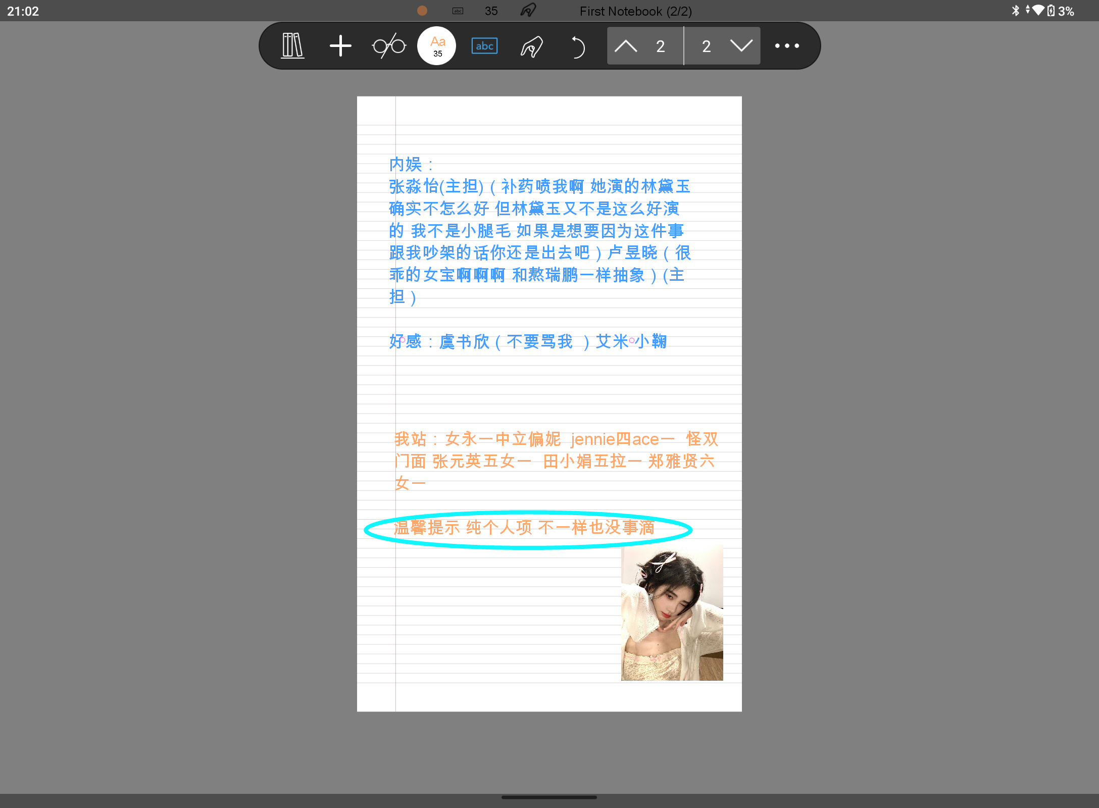Tap the Bluetooth icon in the status bar
1099x808 pixels.
coord(1015,10)
